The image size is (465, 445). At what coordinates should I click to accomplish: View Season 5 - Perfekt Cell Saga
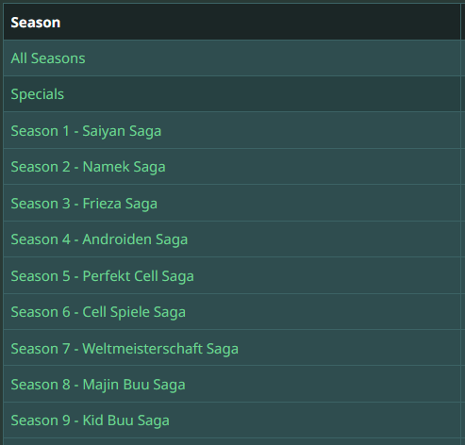103,276
